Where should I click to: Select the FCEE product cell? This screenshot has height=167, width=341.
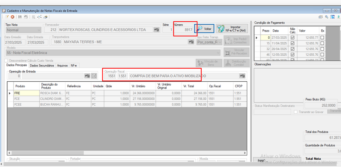coord(26,104)
